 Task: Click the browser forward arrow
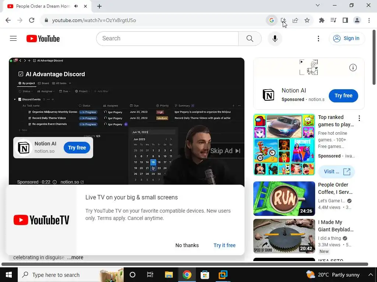[20, 21]
